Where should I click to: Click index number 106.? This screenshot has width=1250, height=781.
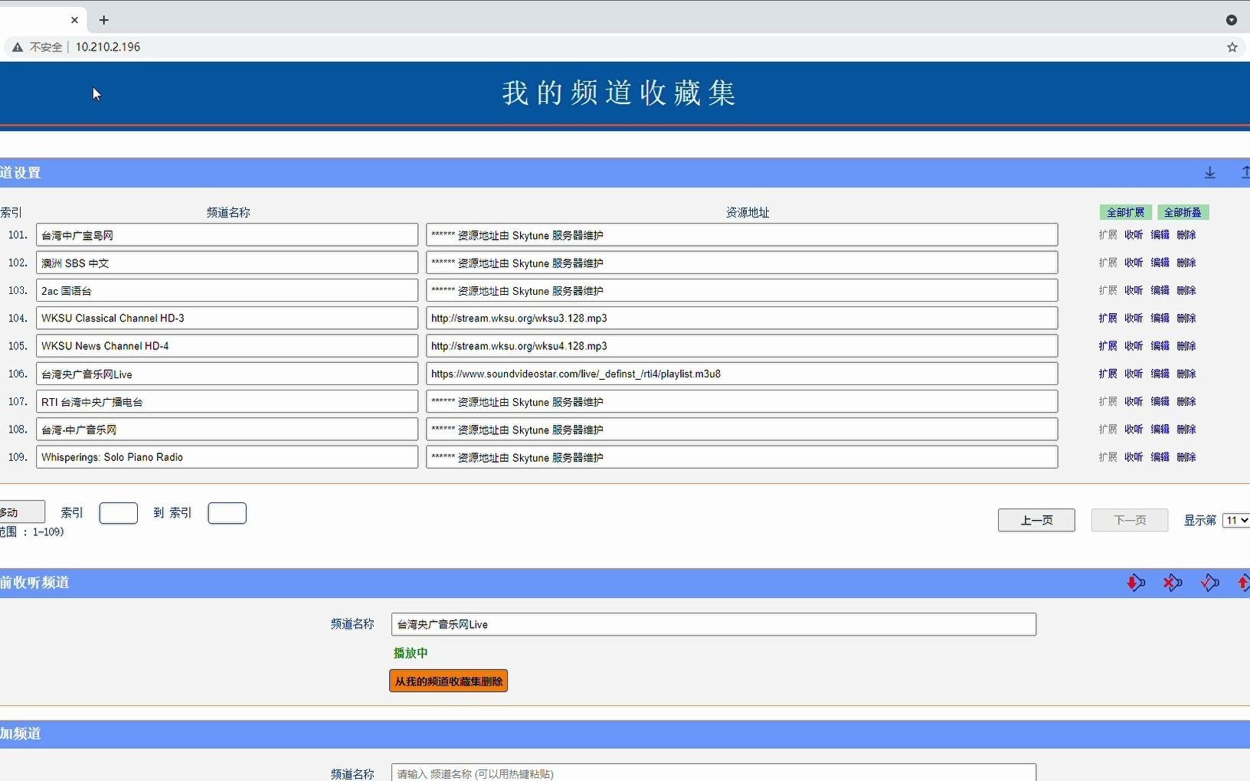point(18,374)
